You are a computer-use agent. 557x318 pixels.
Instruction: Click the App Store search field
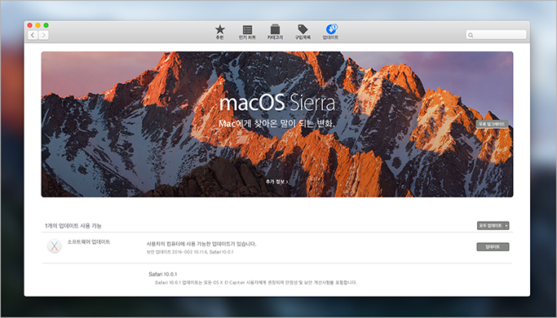496,35
